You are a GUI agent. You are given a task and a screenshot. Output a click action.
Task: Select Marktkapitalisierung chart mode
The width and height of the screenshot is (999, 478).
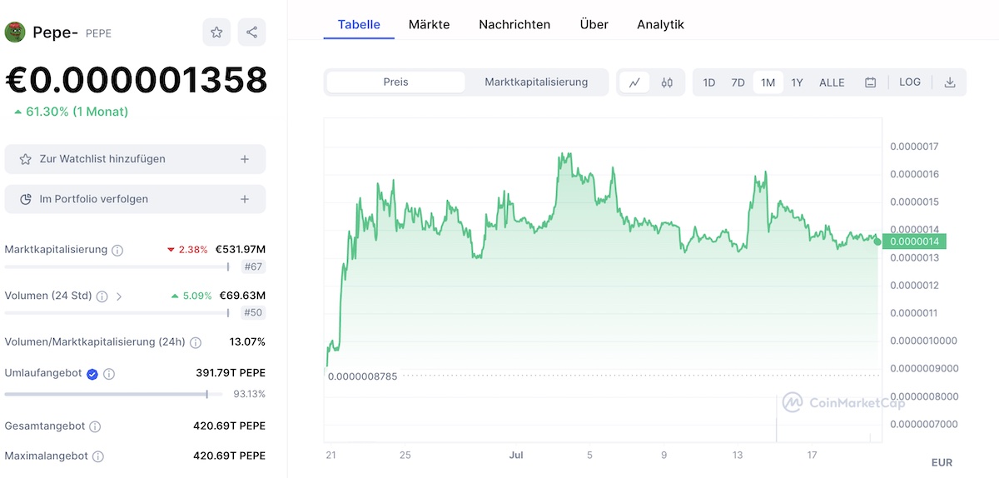[x=536, y=82]
